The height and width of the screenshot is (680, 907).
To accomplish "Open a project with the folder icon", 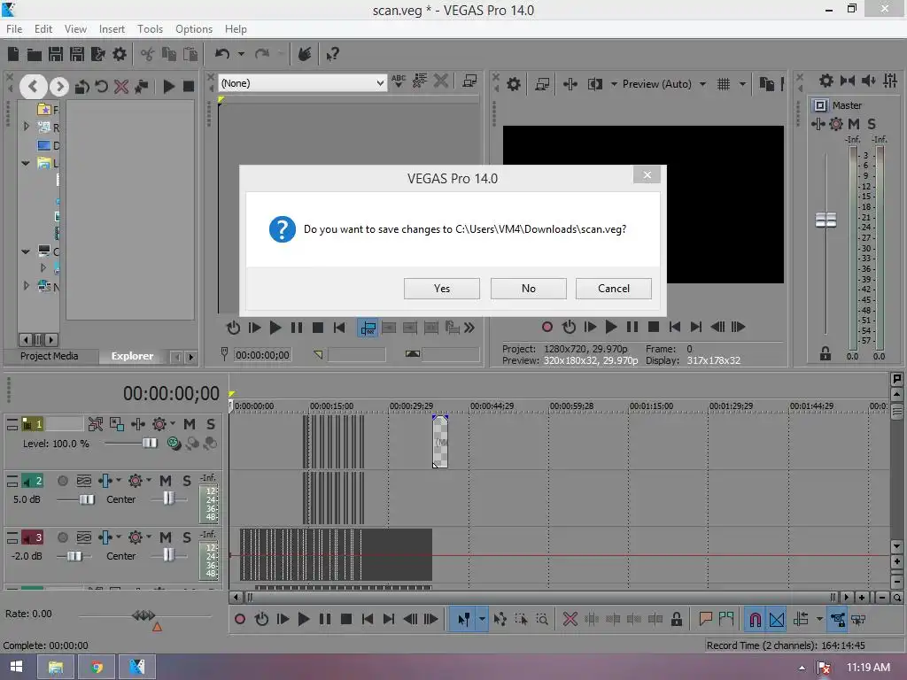I will coord(35,54).
